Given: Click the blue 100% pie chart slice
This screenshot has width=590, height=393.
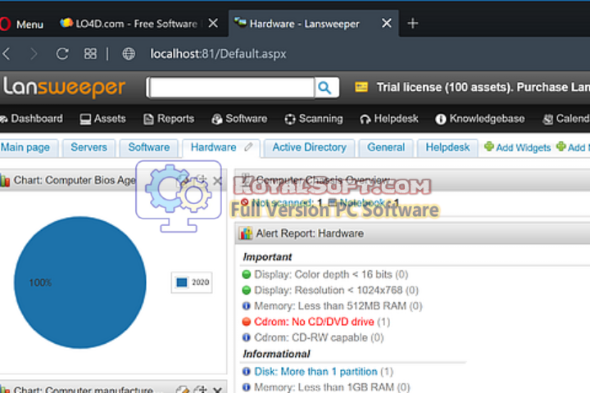Looking at the screenshot, I should (x=80, y=282).
